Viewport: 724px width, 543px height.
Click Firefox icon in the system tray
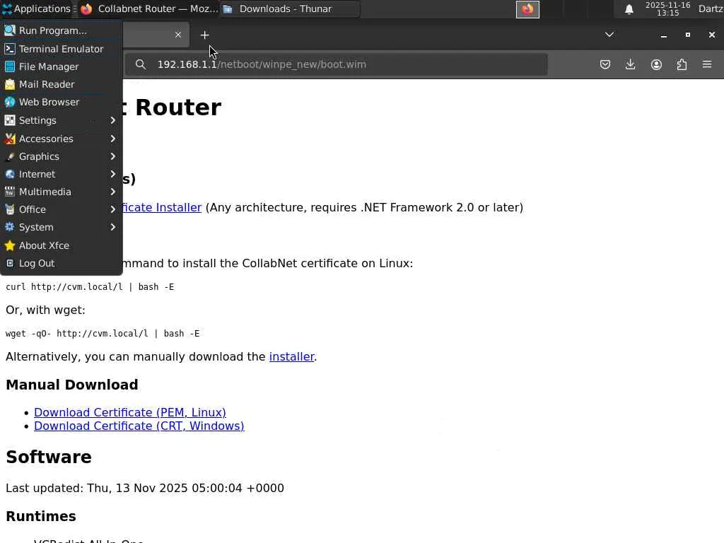(x=527, y=8)
